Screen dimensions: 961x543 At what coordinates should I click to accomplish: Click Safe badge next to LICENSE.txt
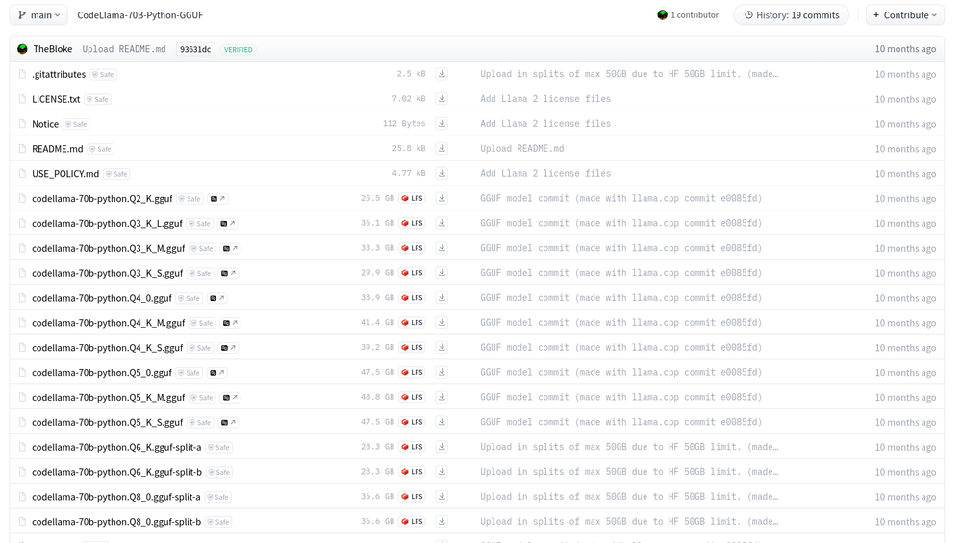tap(96, 99)
